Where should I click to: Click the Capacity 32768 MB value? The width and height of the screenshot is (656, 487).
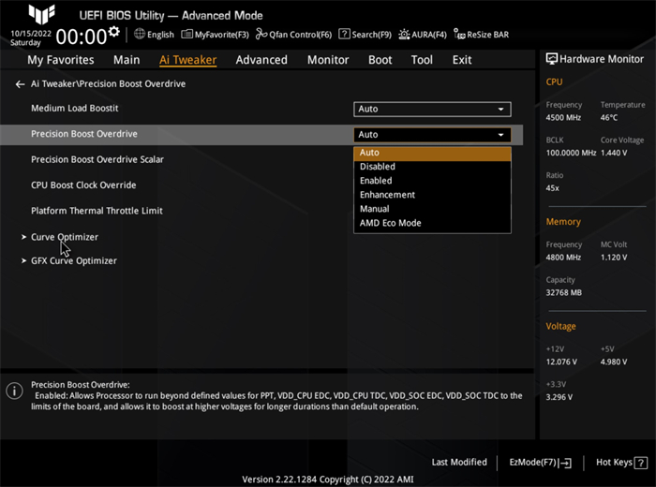click(563, 292)
